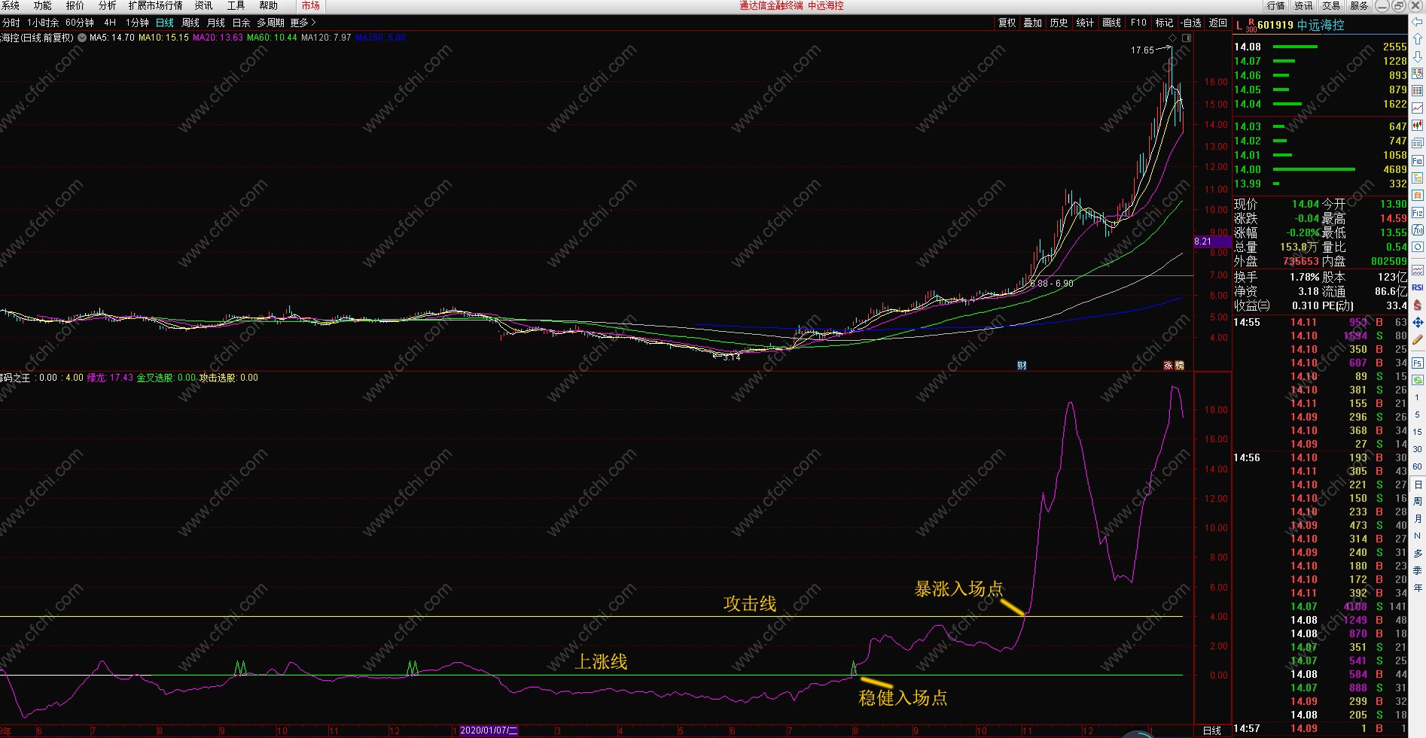
Task: Switch to the 周线 weekly chart tab
Action: [x=190, y=23]
